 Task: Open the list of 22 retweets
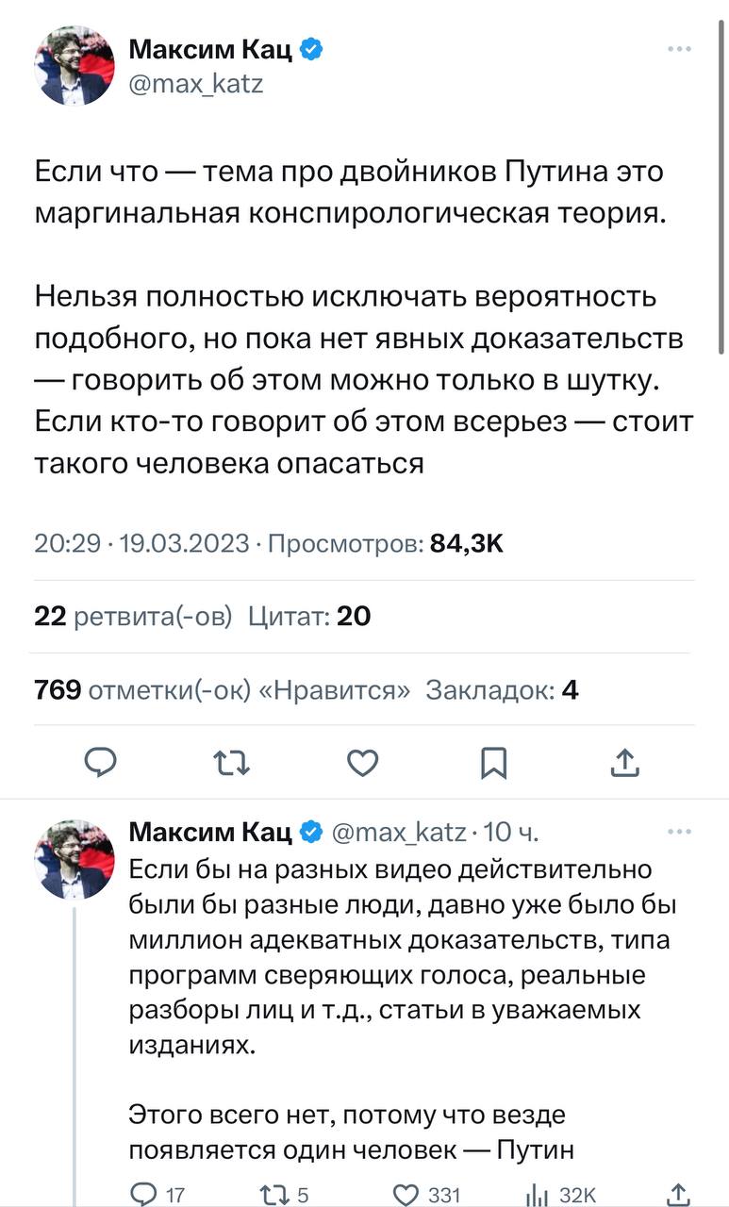[x=132, y=617]
